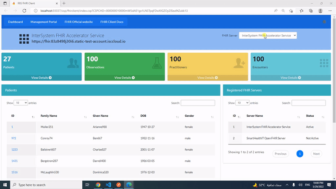The height and width of the screenshot is (189, 336).
Task: Click View Details under Observations
Action: tap(124, 78)
